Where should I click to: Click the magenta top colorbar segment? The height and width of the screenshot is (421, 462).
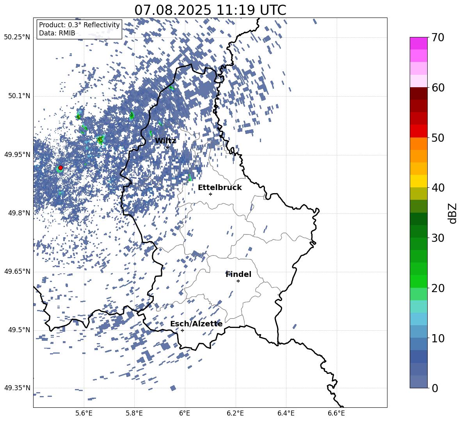point(418,43)
